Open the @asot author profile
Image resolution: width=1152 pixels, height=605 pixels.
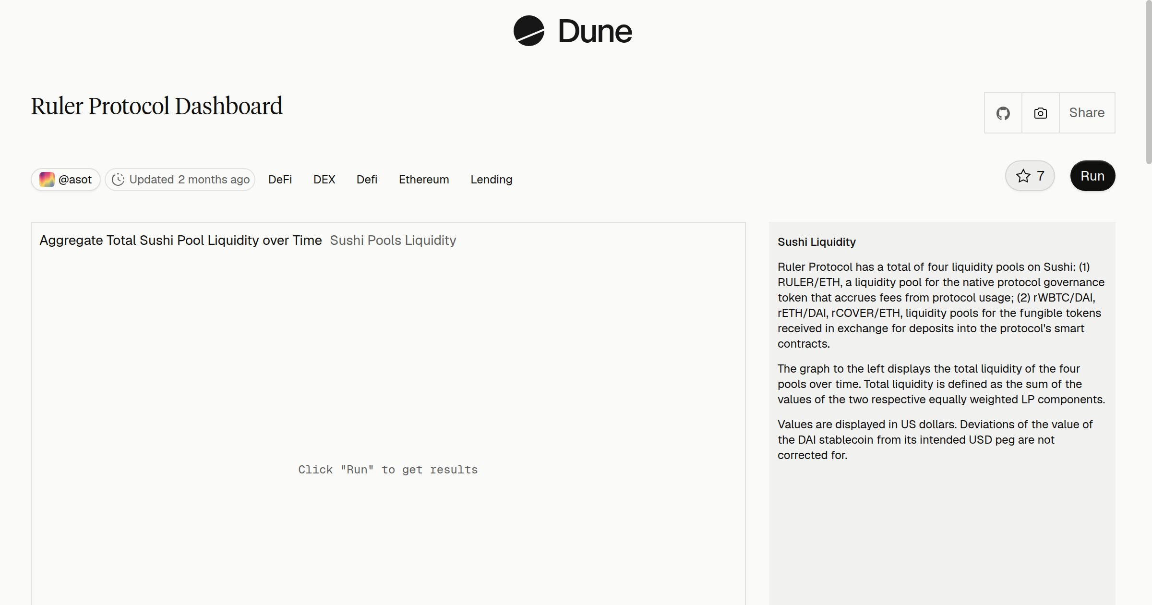66,180
